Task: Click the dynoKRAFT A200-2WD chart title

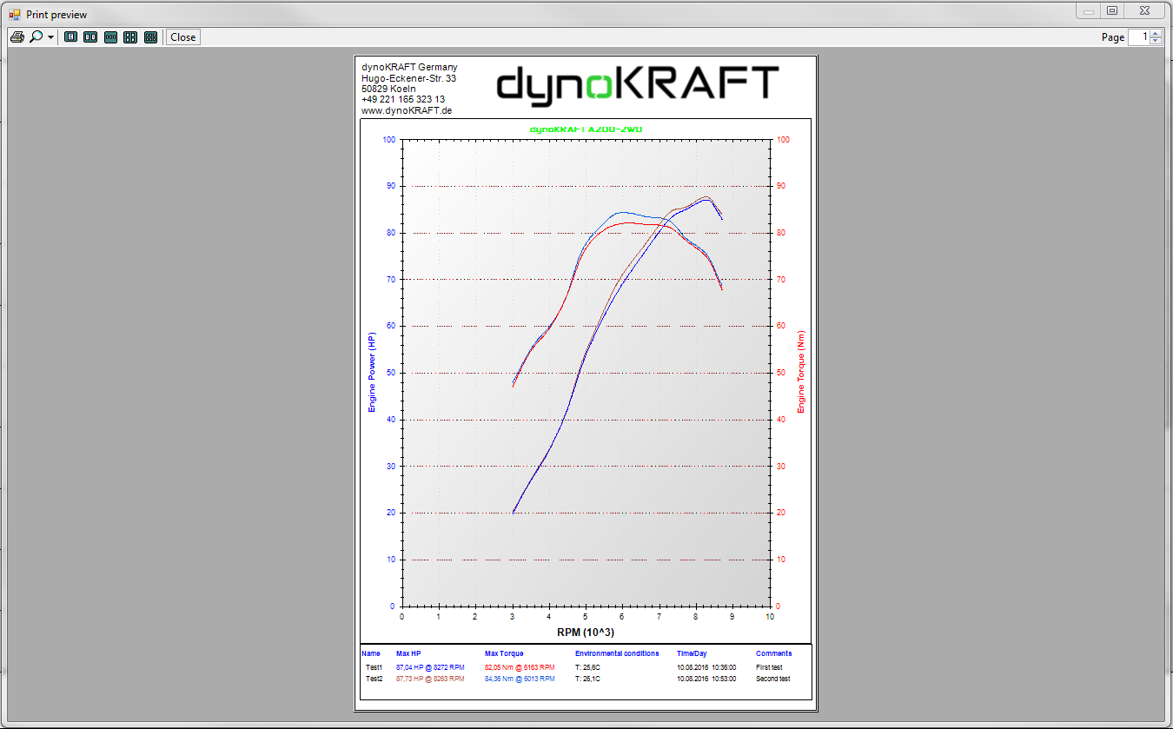Action: pos(586,129)
